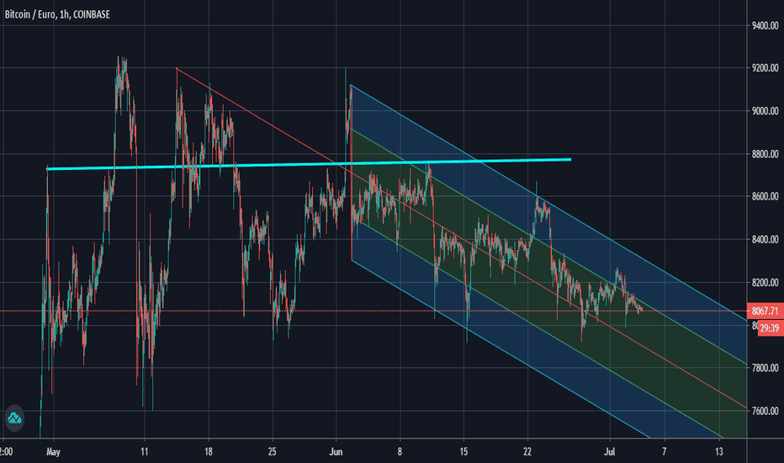
Task: Click the 15 date label on time axis
Action: click(x=464, y=451)
